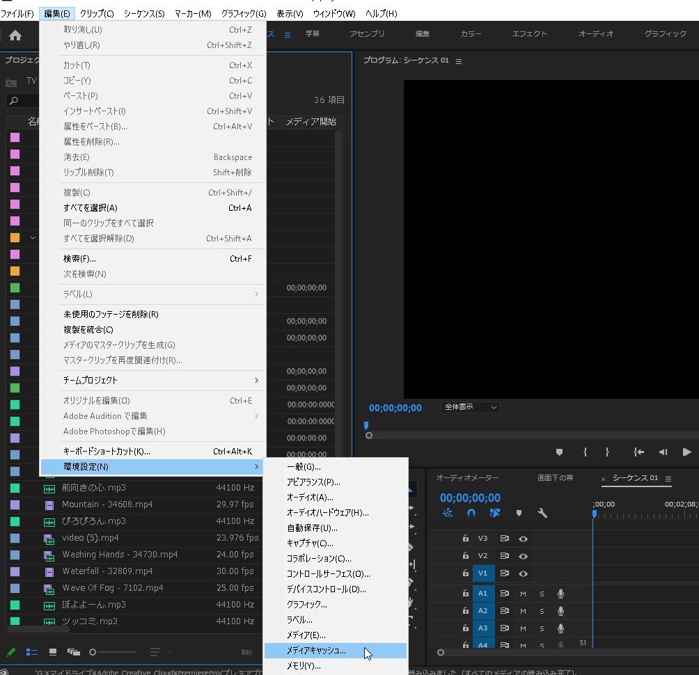
Task: Click the Mark In button in program monitor
Action: point(585,452)
